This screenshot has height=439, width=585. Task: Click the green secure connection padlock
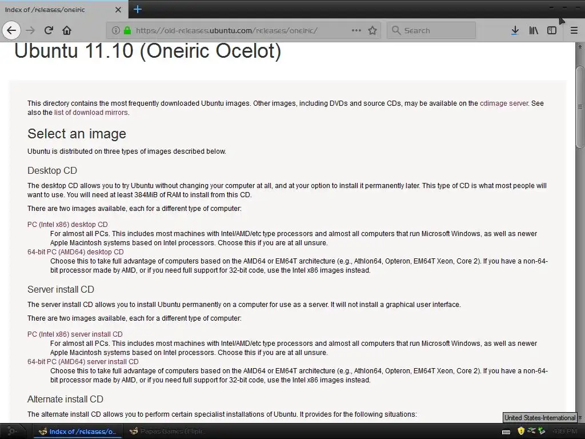coord(127,30)
